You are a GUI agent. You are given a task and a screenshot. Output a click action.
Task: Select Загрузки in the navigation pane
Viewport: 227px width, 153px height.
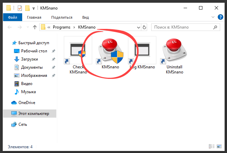(29, 59)
